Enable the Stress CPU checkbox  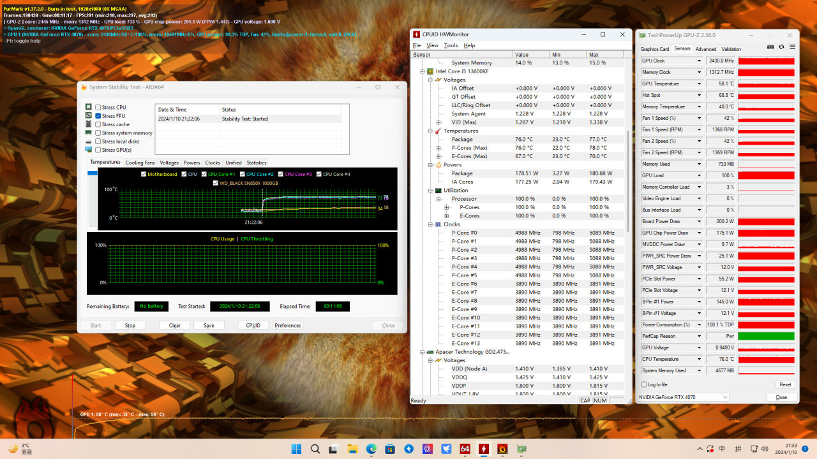[98, 107]
